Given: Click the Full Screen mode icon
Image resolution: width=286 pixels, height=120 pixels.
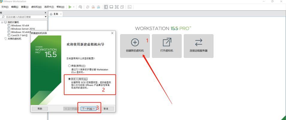Looking at the screenshot, I should click(x=117, y=7).
